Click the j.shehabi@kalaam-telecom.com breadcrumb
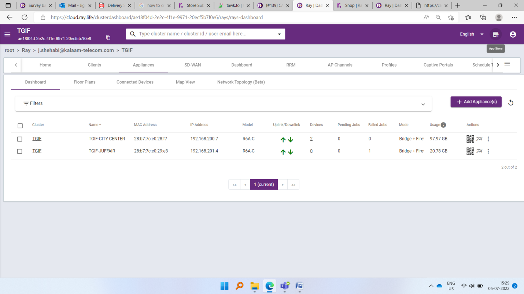 [x=76, y=50]
